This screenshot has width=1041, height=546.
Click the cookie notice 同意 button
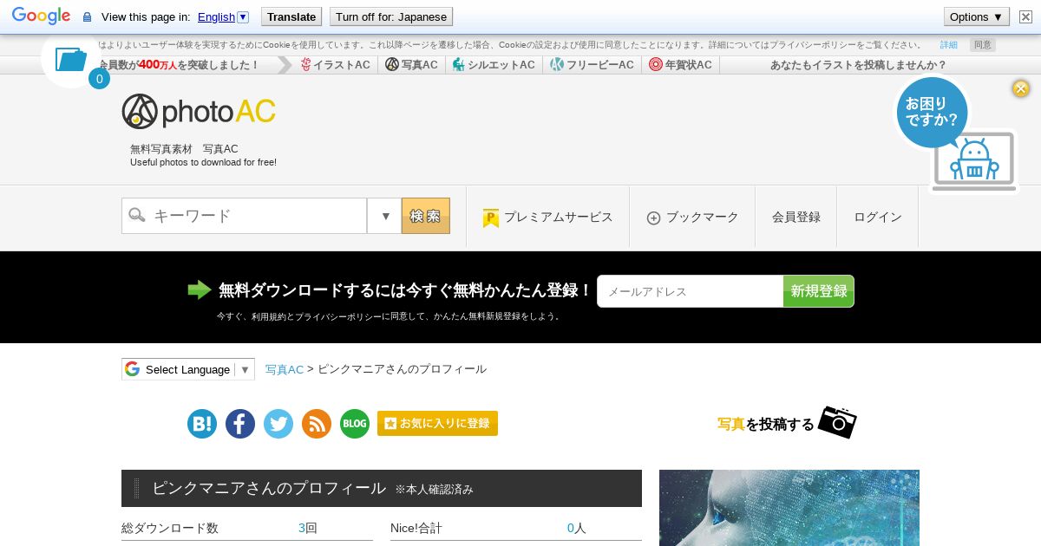[x=983, y=45]
